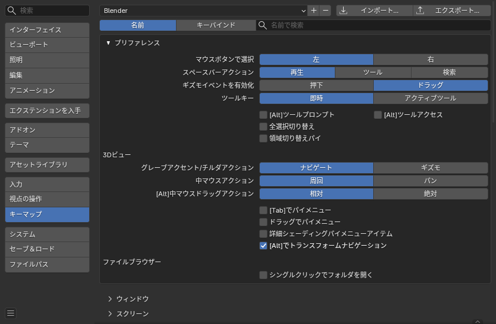Open the hamburger menu at bottom left
This screenshot has width=496, height=324.
pyautogui.click(x=11, y=313)
